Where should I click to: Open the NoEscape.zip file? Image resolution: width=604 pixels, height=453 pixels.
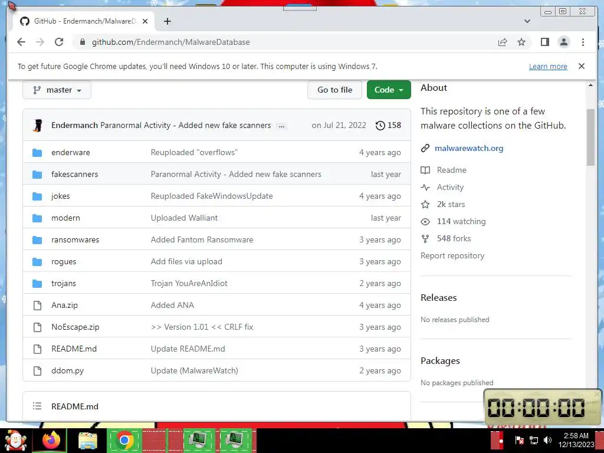75,327
